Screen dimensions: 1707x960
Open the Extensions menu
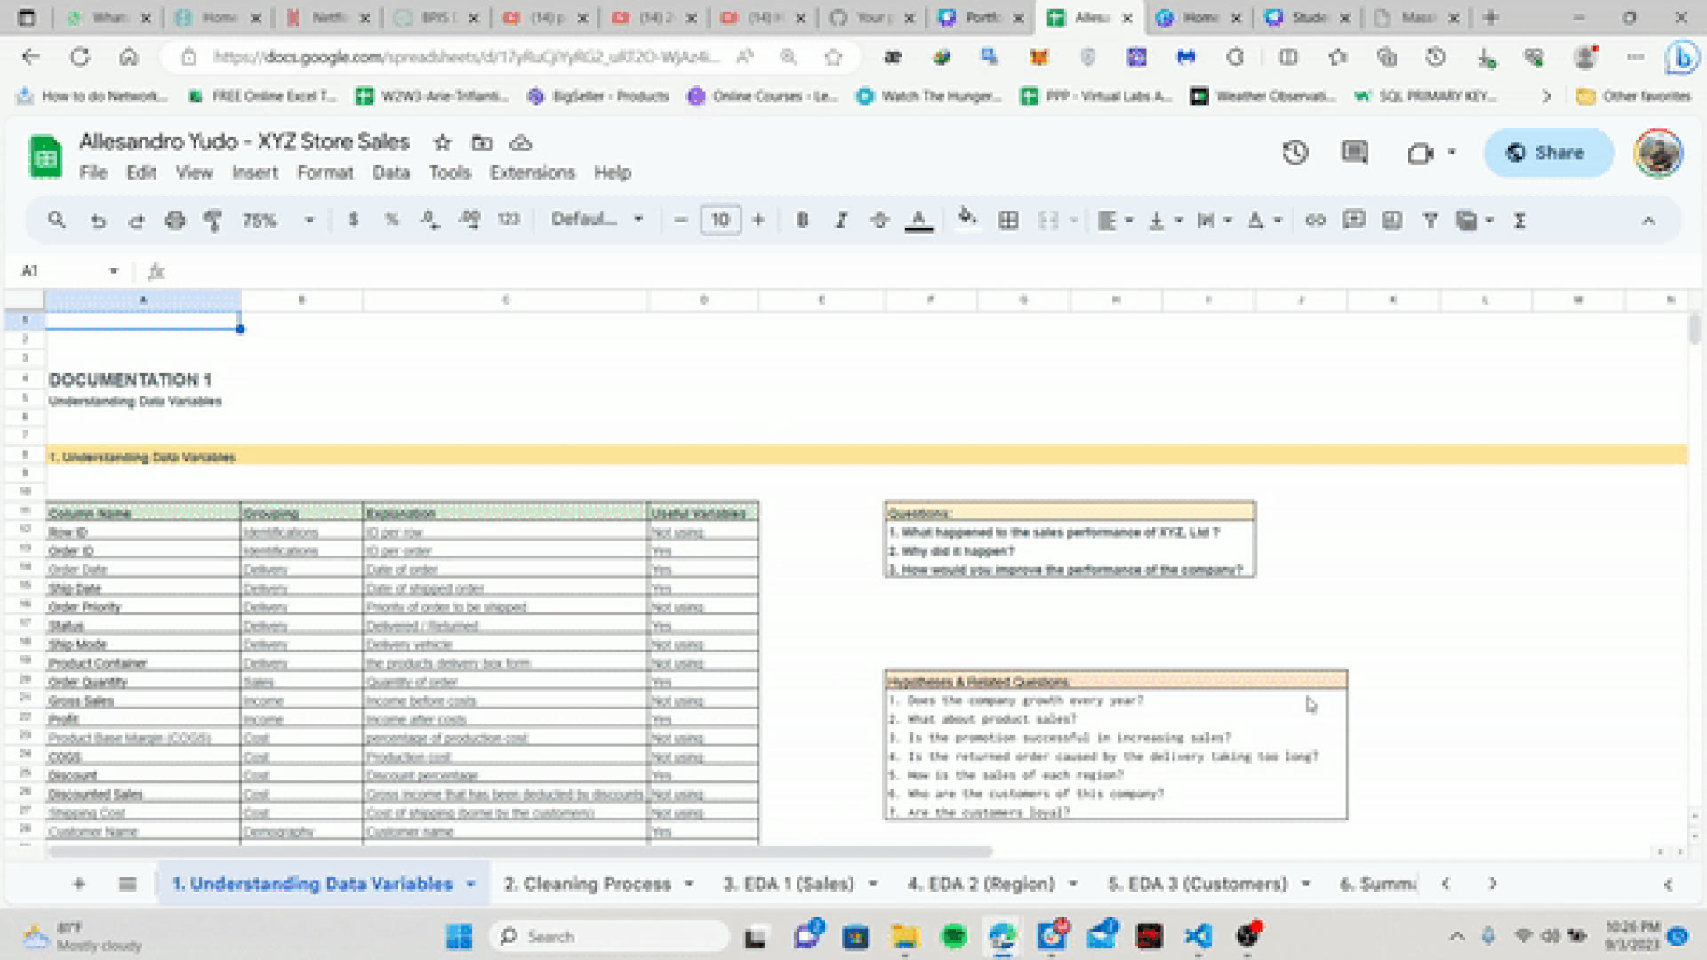point(532,172)
